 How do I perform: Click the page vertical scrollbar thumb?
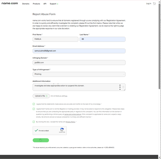click(x=159, y=46)
